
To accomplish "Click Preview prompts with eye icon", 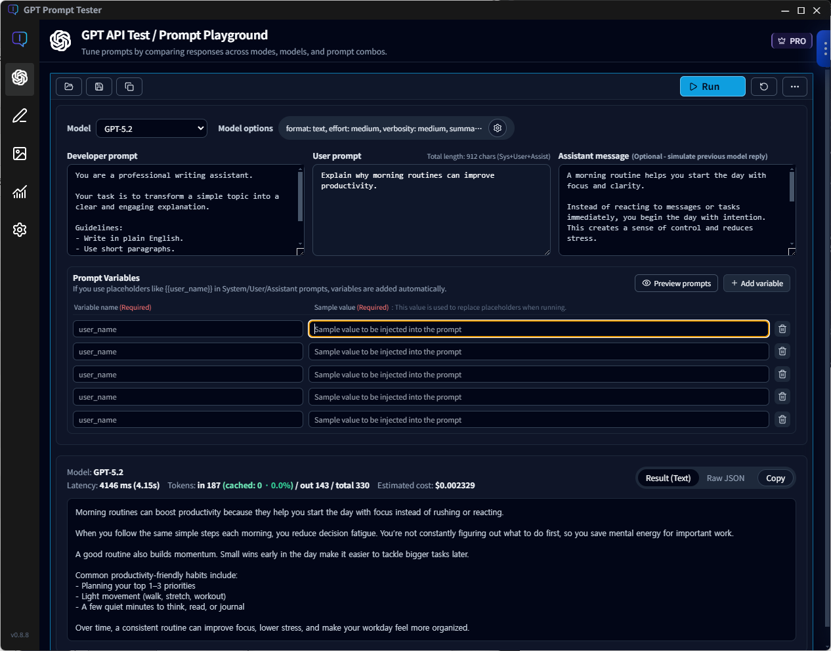I will point(676,283).
